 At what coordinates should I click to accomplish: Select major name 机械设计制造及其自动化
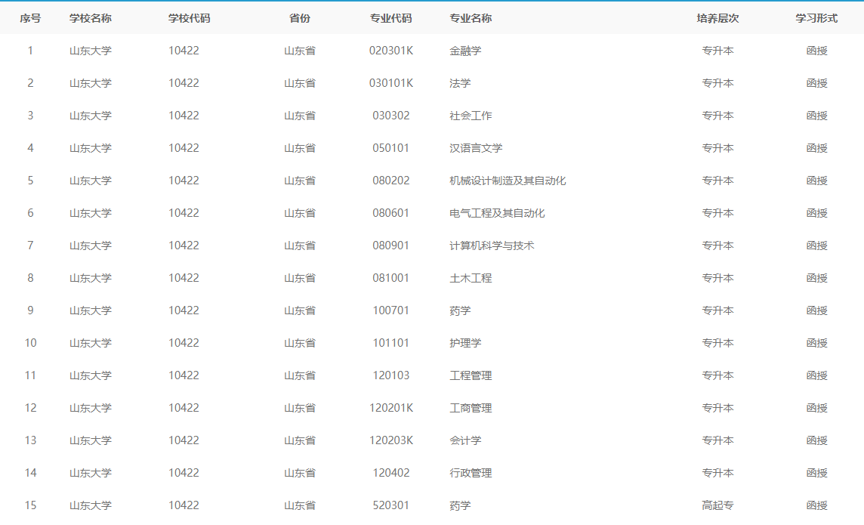coord(508,181)
